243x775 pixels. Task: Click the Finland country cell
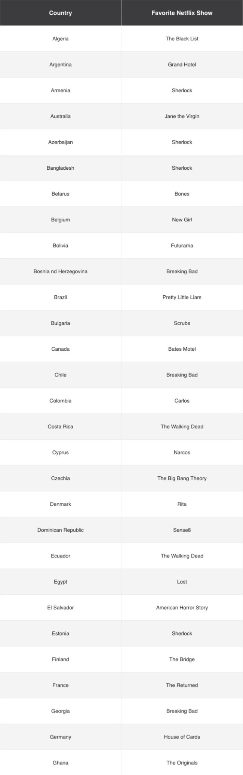[x=61, y=659]
